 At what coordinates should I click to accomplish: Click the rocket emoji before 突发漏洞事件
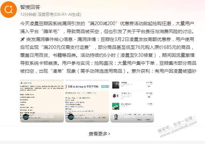tap(23, 39)
